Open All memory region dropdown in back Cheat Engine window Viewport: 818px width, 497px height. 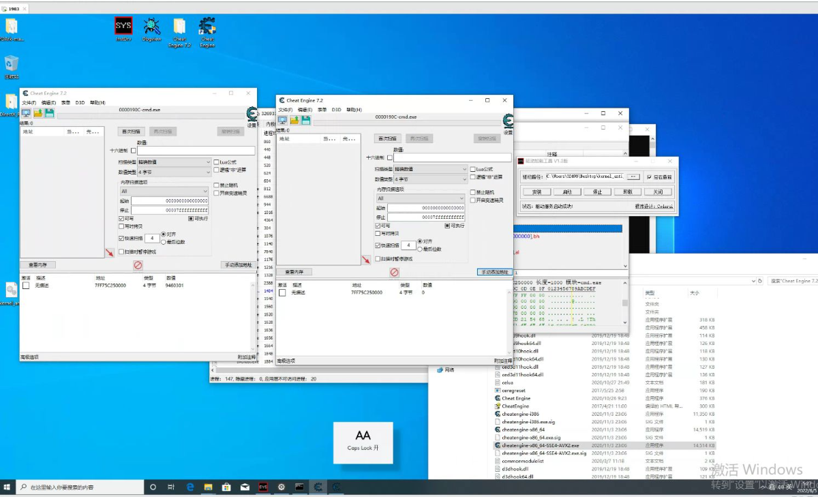164,192
